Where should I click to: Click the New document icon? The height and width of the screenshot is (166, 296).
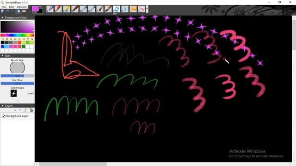click(18, 11)
